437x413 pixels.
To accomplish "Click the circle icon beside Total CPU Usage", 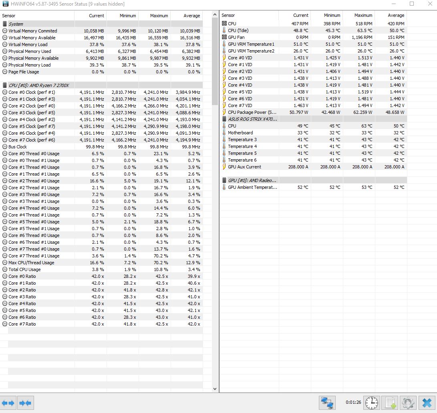I will 5,269.
